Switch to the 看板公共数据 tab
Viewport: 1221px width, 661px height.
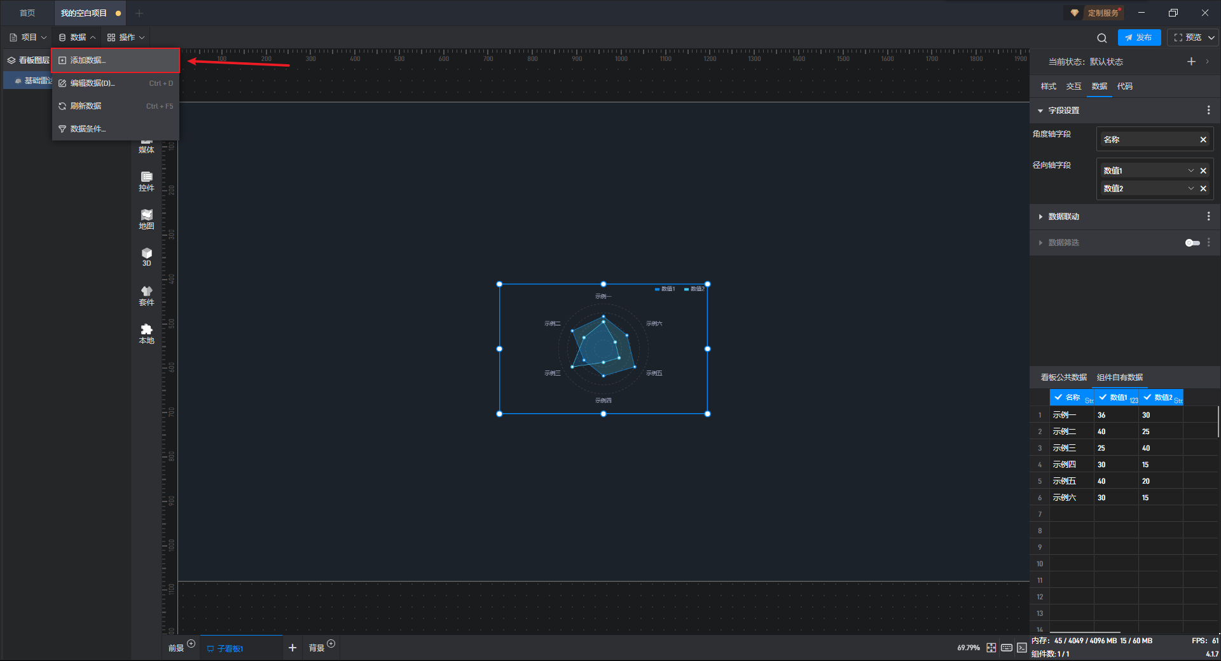(x=1063, y=378)
